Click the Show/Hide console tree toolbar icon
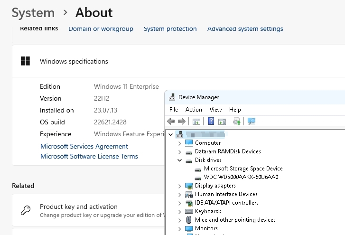The image size is (345, 235). click(196, 122)
